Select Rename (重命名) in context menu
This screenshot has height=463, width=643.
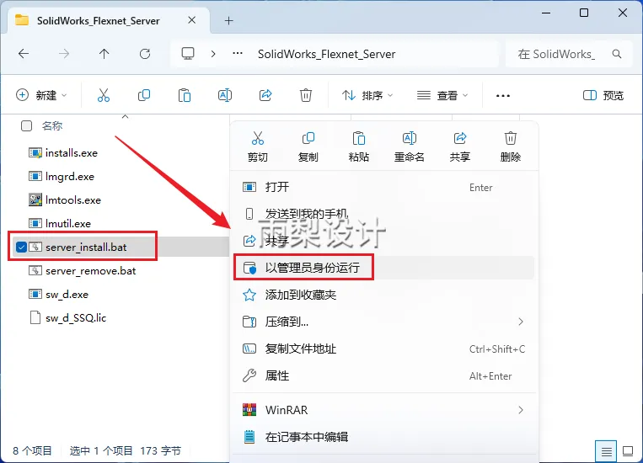[x=410, y=146]
